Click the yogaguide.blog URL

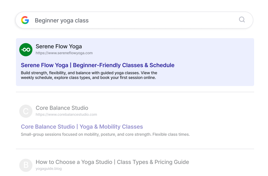48,168
